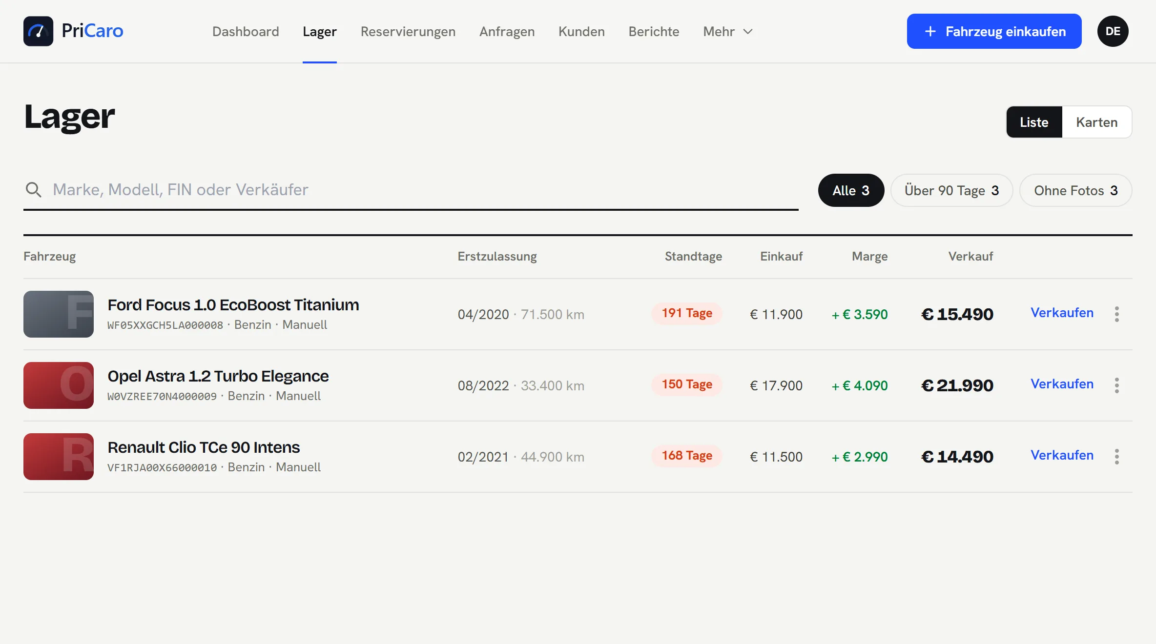This screenshot has width=1156, height=644.
Task: Open the Renault Clio thumbnail image
Action: click(x=59, y=456)
